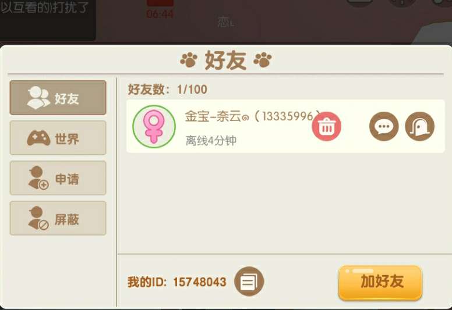The image size is (452, 310).
Task: Tap the add-user icon on 申请
Action: [38, 178]
